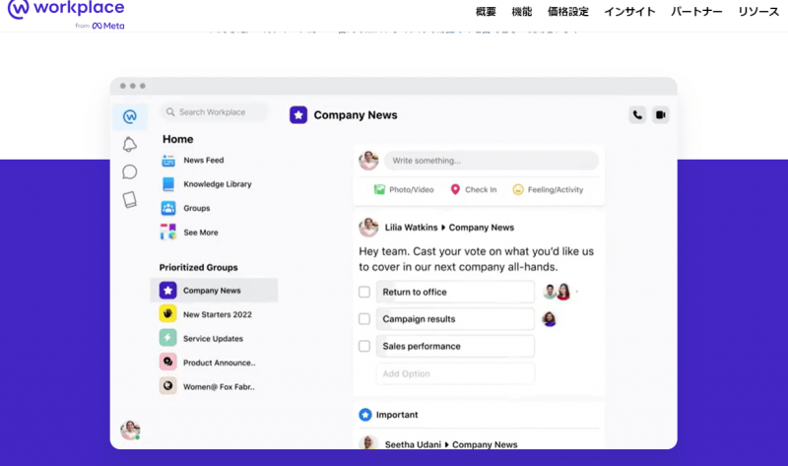Click the Search Workplace field

point(215,112)
